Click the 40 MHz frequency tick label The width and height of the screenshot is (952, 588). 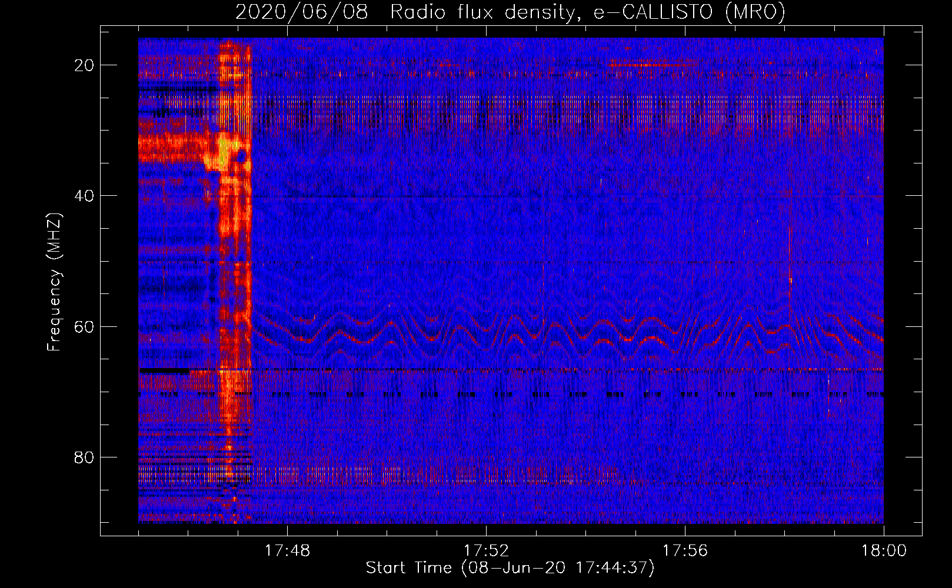[x=84, y=196]
